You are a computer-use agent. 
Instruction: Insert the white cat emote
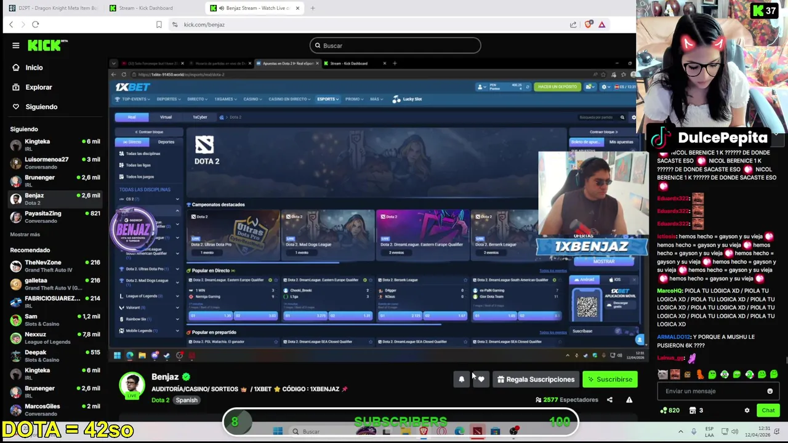pyautogui.click(x=662, y=374)
